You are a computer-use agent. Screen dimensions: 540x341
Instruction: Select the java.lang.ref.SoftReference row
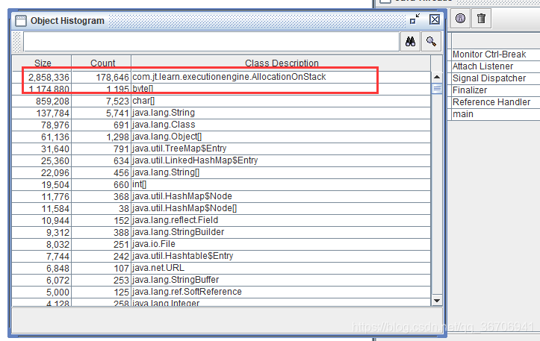point(221,292)
